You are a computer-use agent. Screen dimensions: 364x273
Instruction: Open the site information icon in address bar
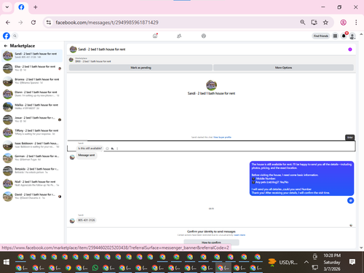pos(49,23)
